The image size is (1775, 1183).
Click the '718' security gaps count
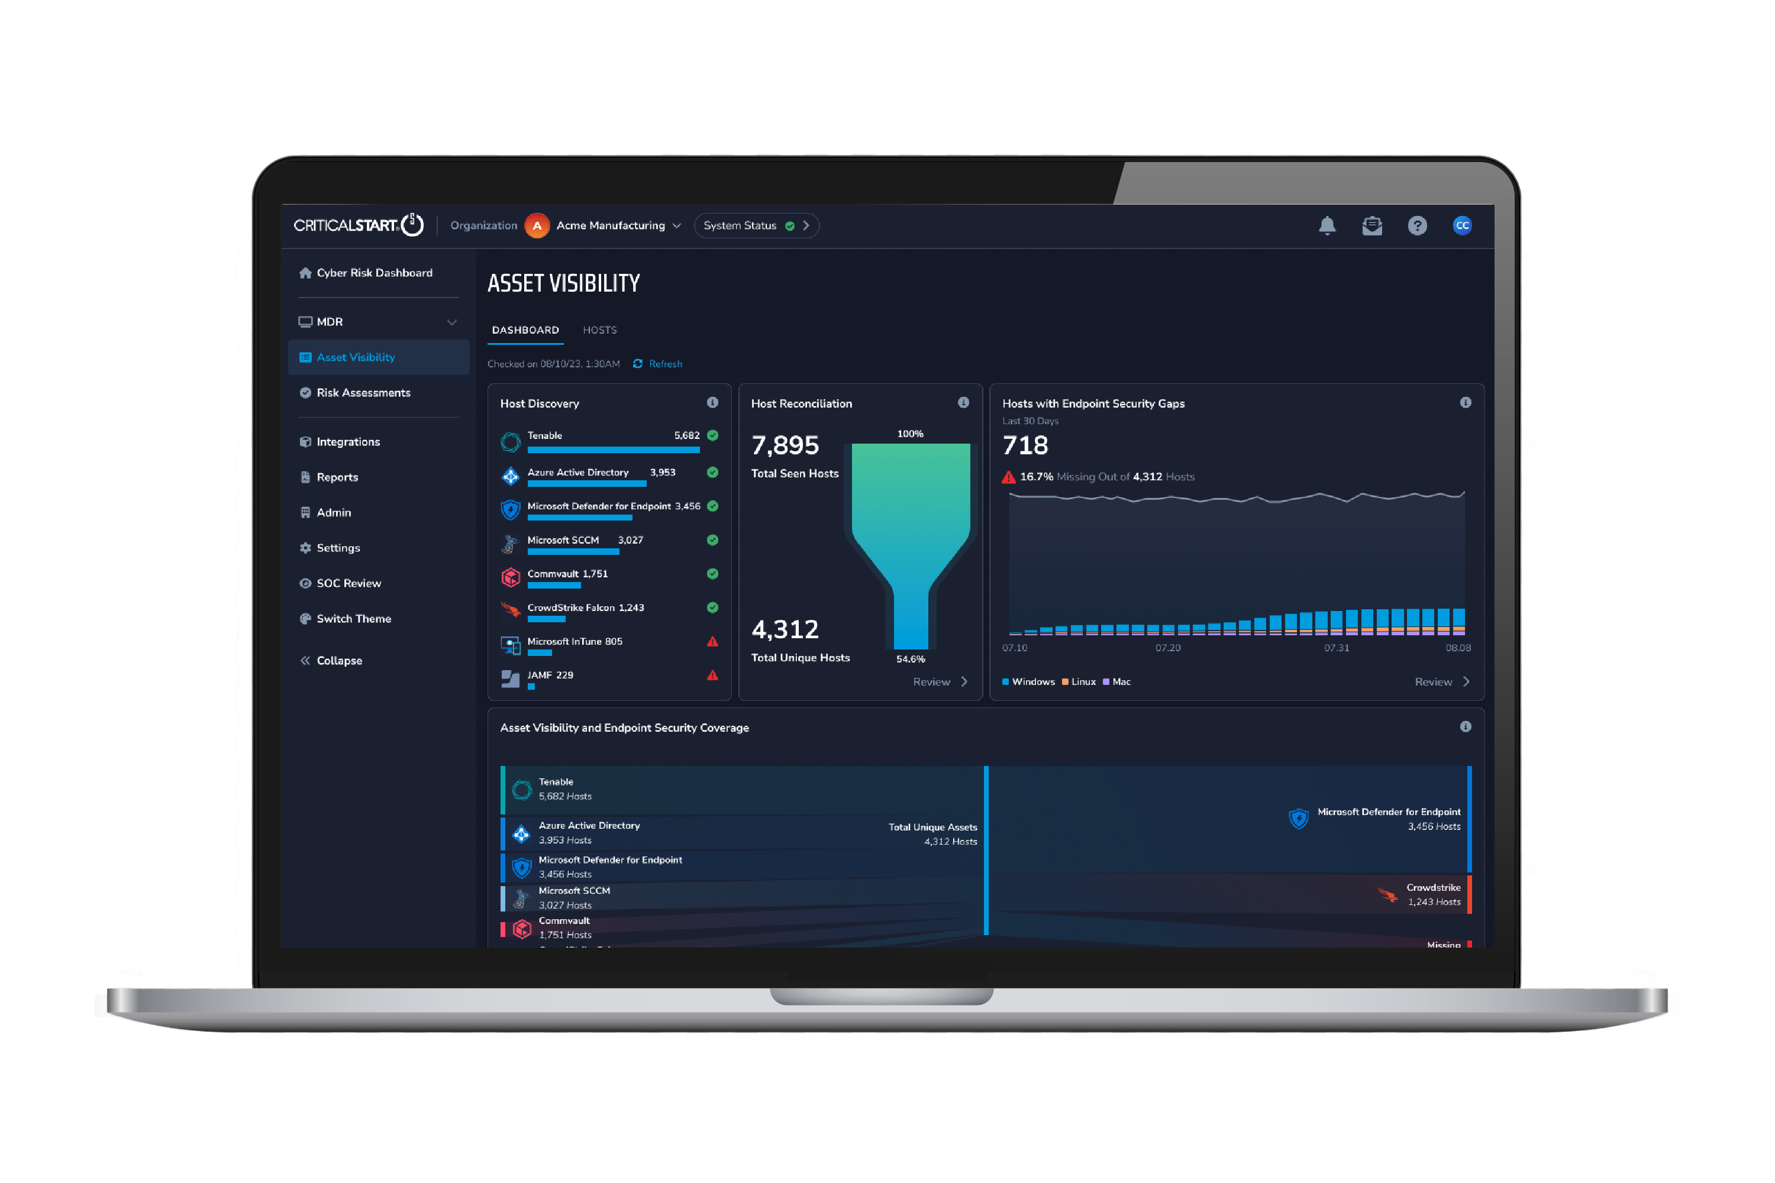[1025, 445]
